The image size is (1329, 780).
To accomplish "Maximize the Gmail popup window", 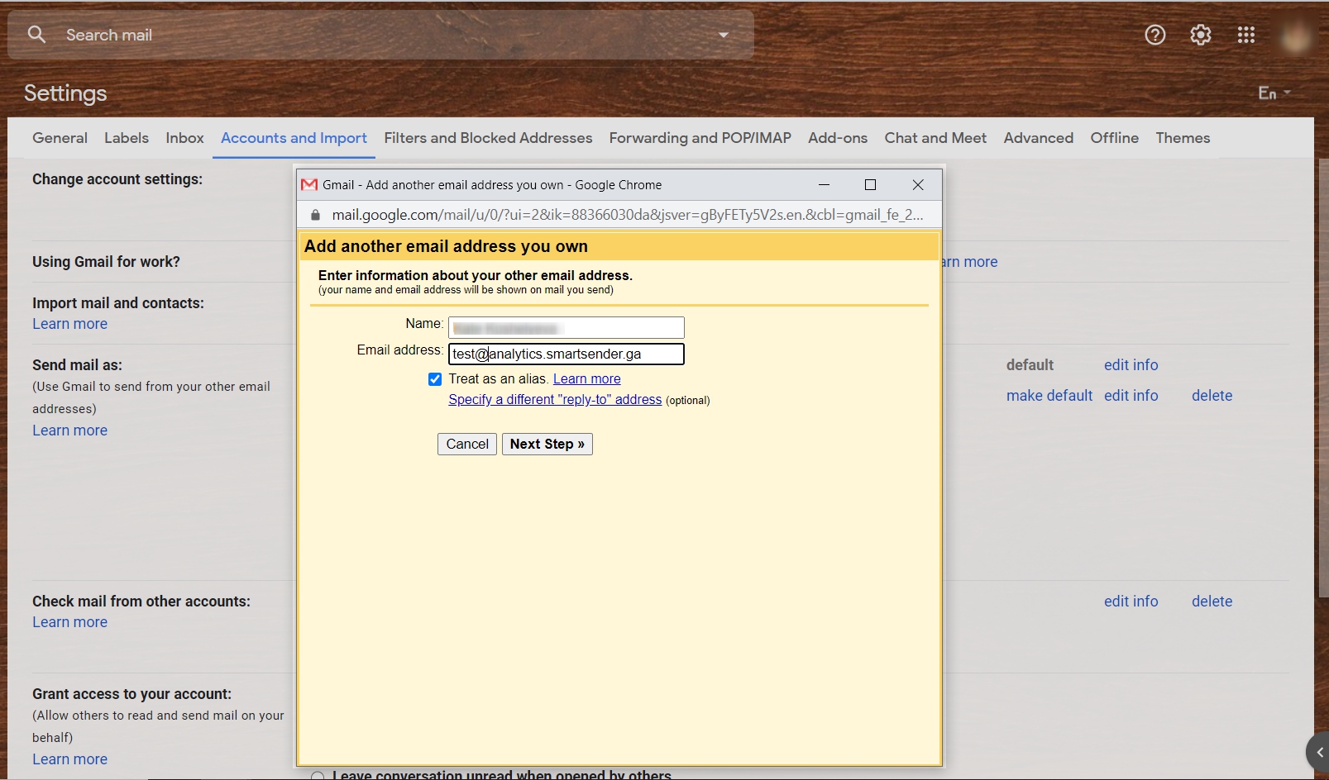I will point(870,185).
